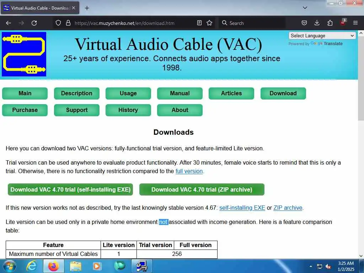Reload the current page
The height and width of the screenshot is (273, 364).
[x=34, y=23]
